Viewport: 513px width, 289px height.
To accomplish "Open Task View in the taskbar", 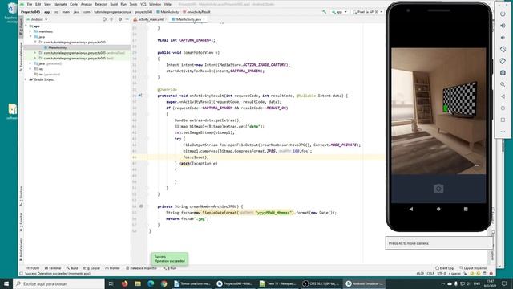I will click(111, 283).
